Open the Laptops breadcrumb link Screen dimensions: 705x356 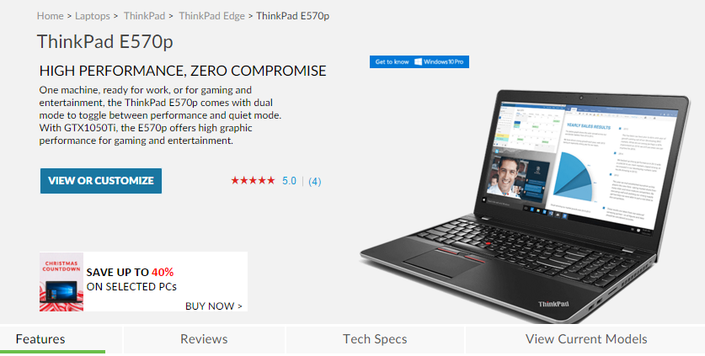92,16
